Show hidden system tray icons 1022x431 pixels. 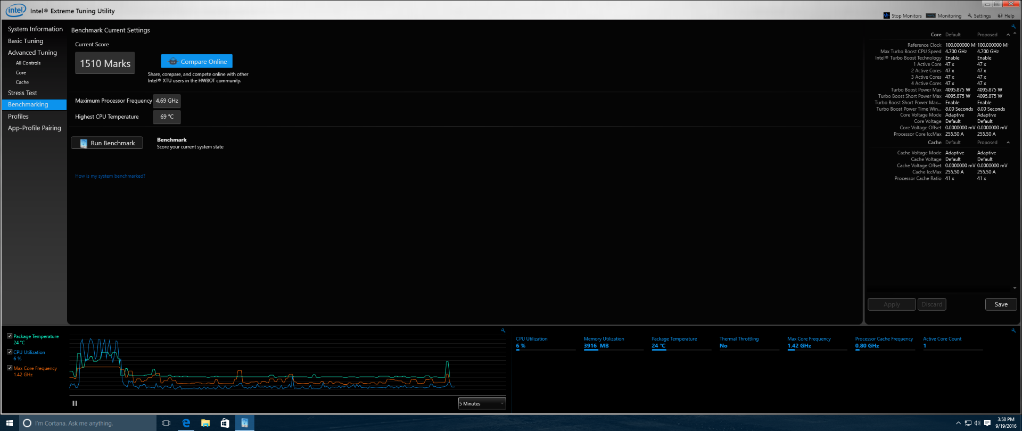[958, 424]
